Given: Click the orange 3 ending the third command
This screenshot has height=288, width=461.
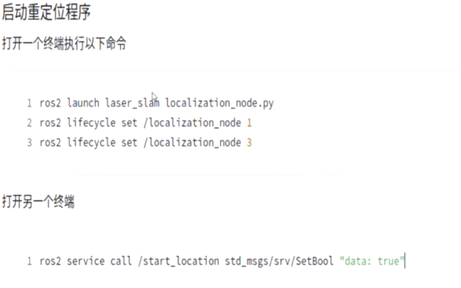Looking at the screenshot, I should click(250, 143).
